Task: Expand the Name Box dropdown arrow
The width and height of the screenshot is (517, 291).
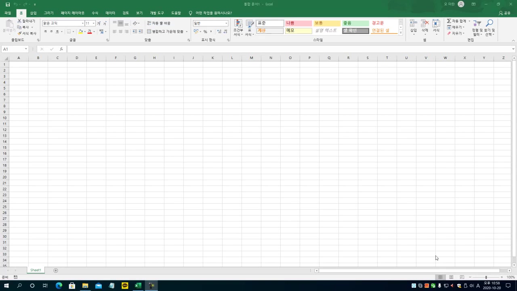Action: pyautogui.click(x=26, y=49)
